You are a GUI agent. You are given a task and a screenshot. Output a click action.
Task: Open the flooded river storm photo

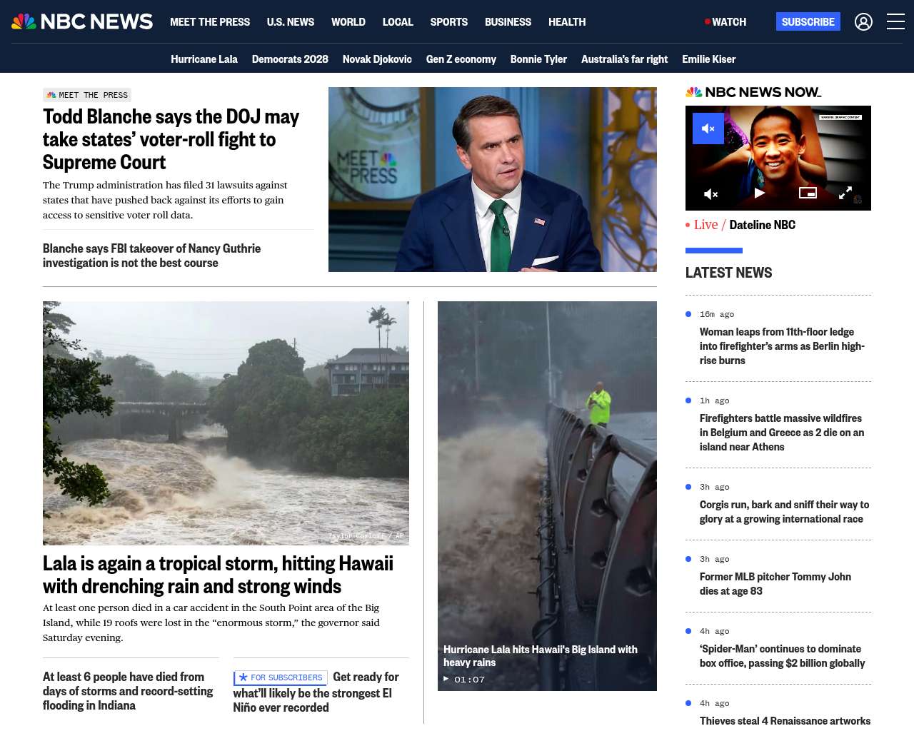click(226, 423)
